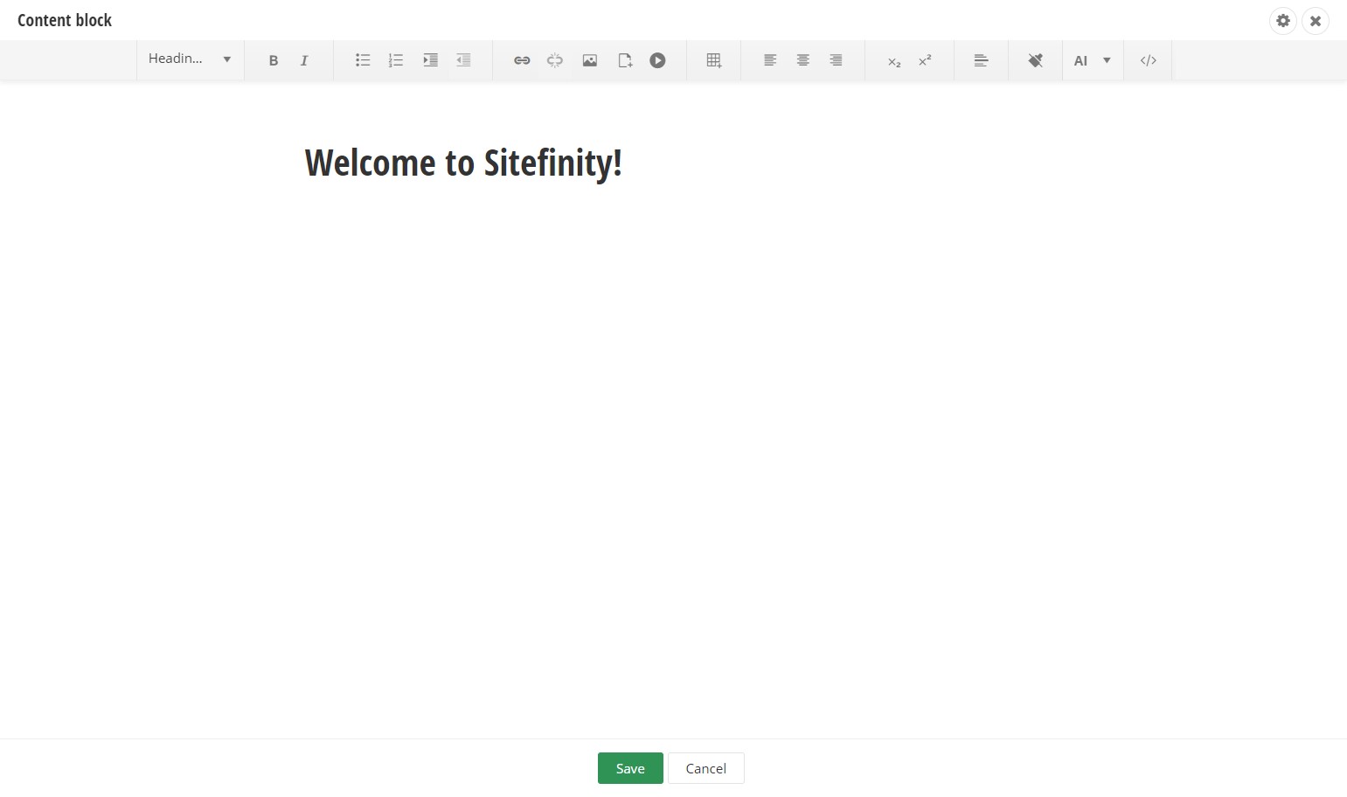This screenshot has height=797, width=1347.
Task: Insert a document file
Action: pos(624,60)
